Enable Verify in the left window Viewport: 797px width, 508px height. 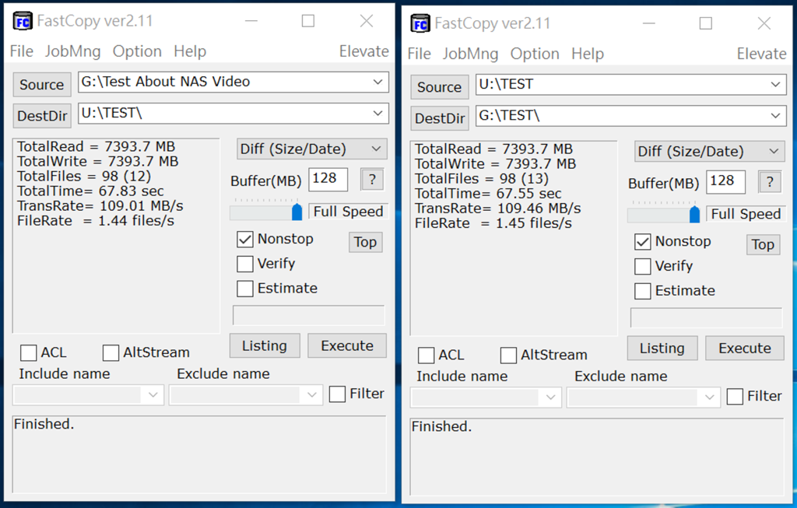point(245,265)
